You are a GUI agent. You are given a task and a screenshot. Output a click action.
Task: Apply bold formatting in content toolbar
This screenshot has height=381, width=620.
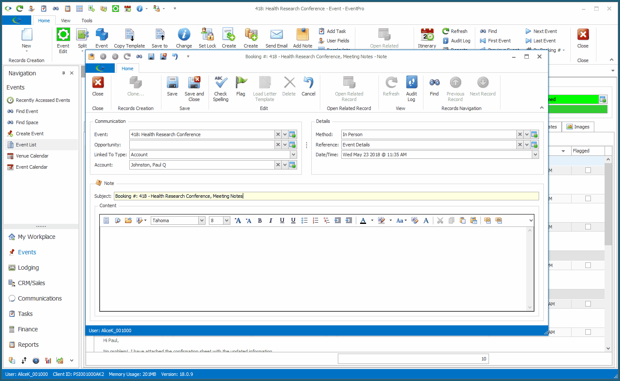click(x=260, y=220)
